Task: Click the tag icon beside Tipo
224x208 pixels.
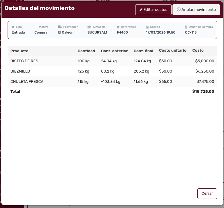Action: [x=13, y=27]
